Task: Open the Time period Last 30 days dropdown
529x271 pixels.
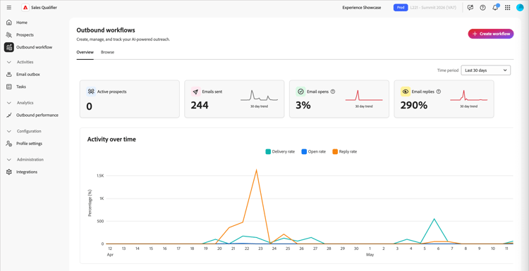Action: [485, 70]
